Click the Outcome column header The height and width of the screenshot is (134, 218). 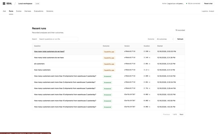106,46
